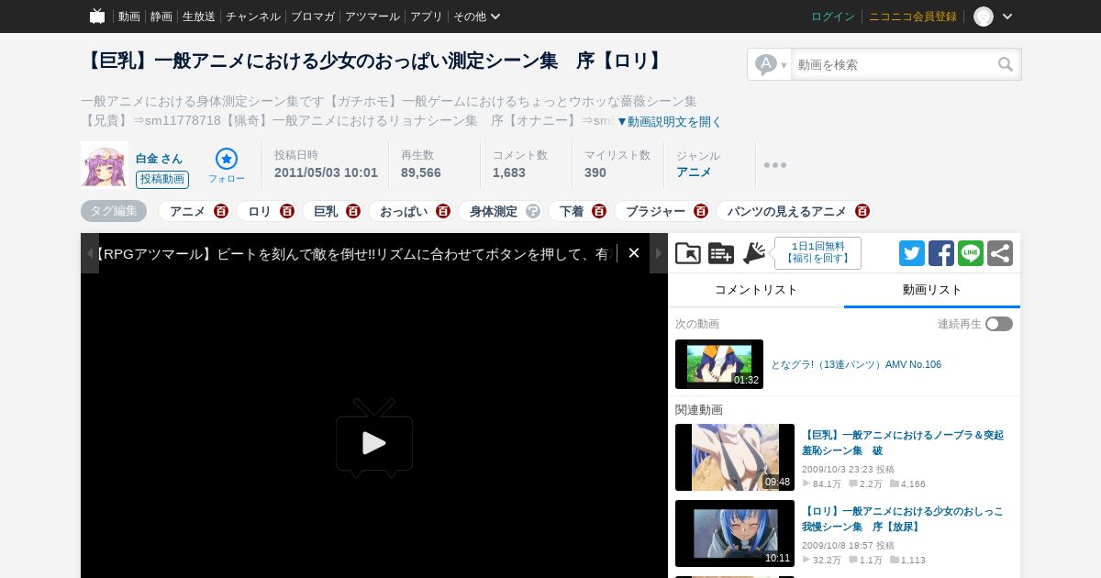Screen dimensions: 1101x578
Task: Open gray dictionary icon beside 身体測定 tag
Action: pyautogui.click(x=533, y=211)
